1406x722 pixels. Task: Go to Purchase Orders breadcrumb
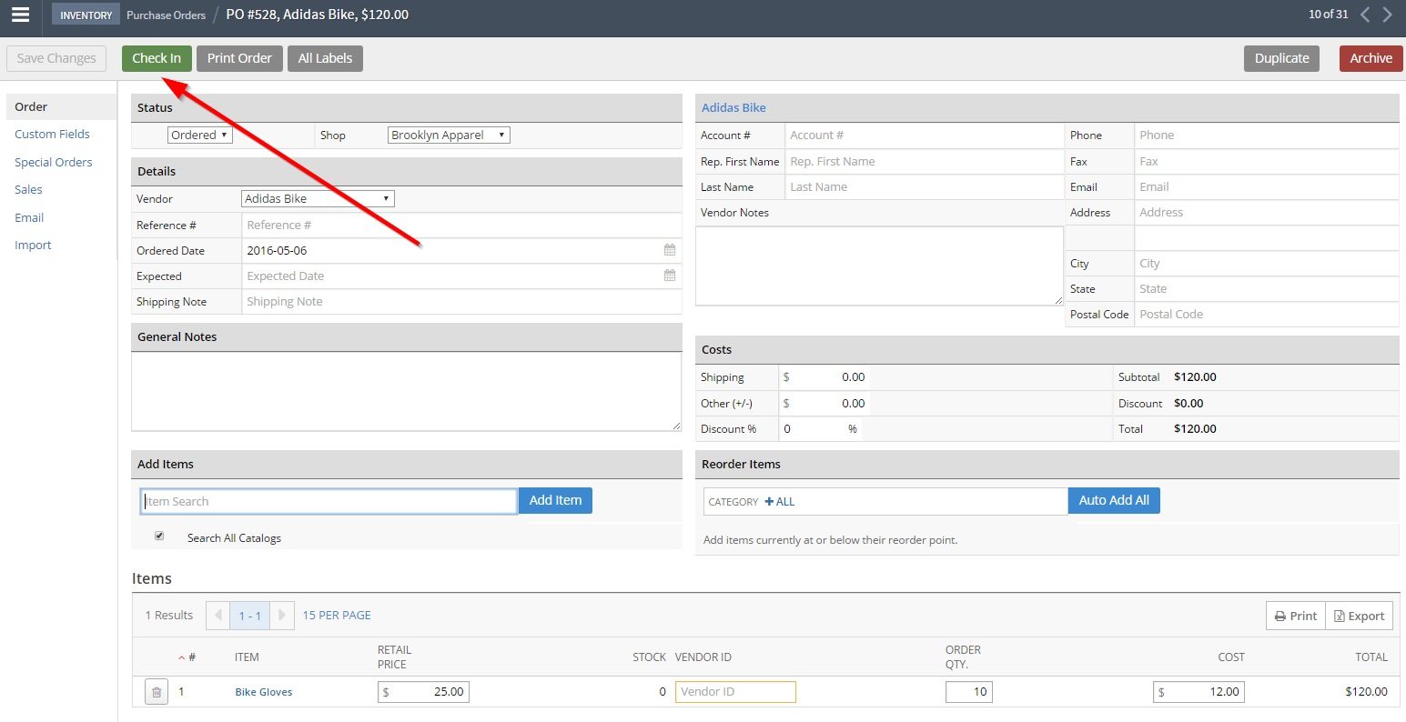tap(166, 15)
